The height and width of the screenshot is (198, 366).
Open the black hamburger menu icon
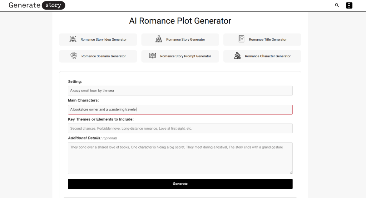point(349,5)
